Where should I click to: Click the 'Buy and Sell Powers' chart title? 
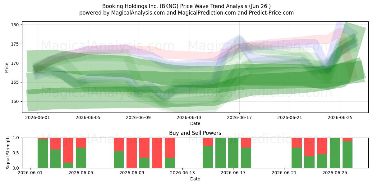[x=195, y=133]
